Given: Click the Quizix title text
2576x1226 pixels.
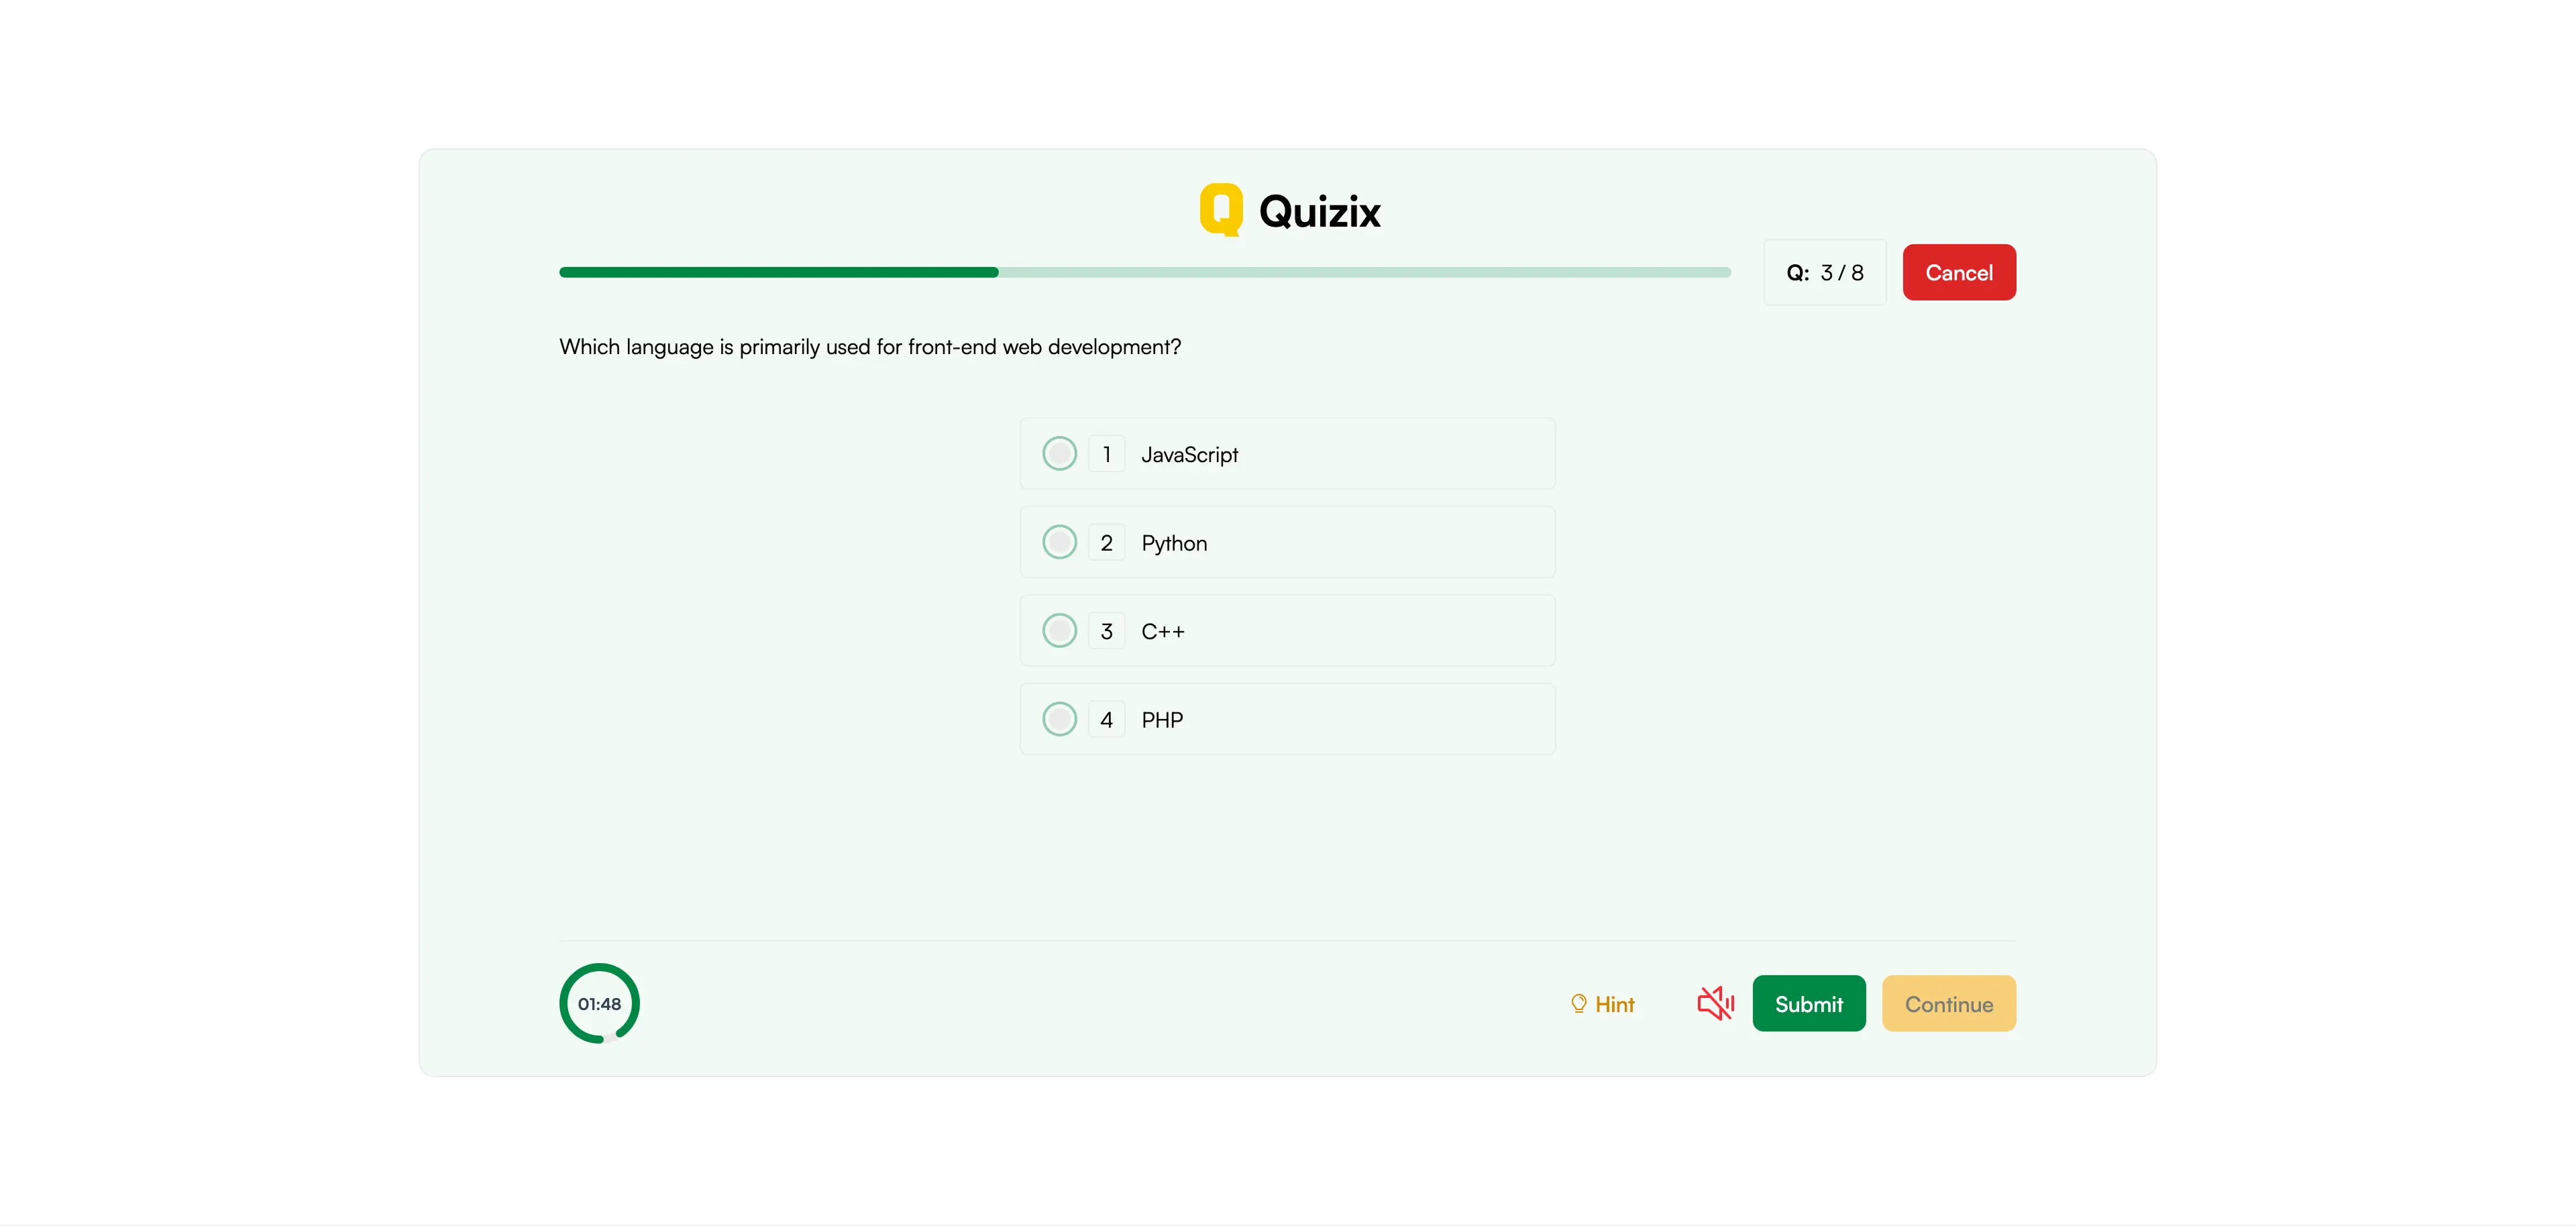Looking at the screenshot, I should pos(1319,211).
